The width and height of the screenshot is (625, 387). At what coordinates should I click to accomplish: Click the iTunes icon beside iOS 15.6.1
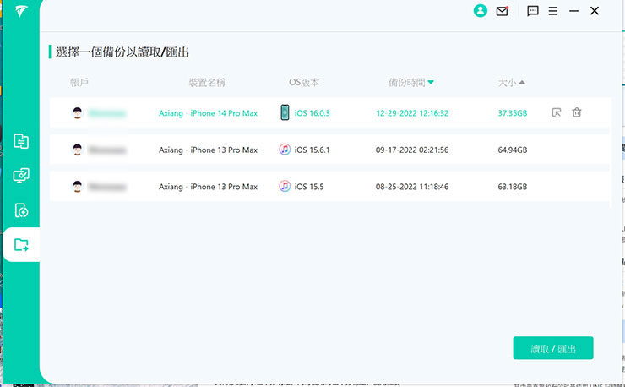pyautogui.click(x=285, y=150)
